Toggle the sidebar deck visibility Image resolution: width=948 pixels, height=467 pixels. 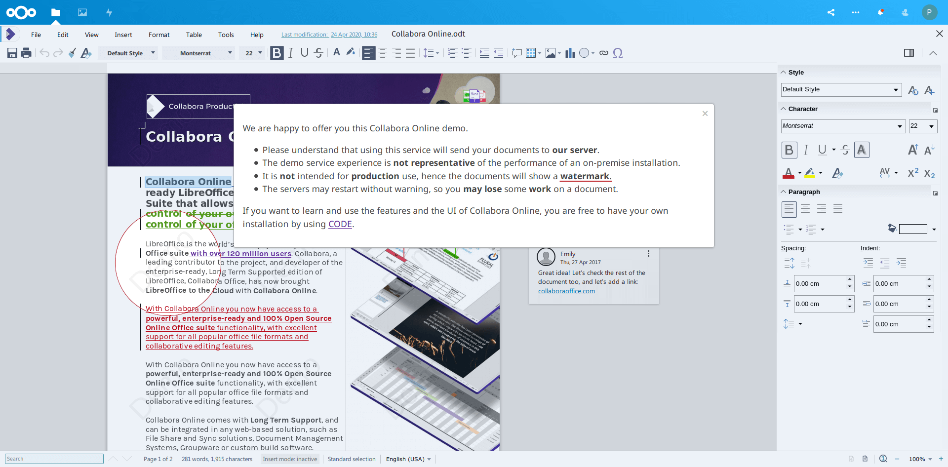[x=908, y=53]
